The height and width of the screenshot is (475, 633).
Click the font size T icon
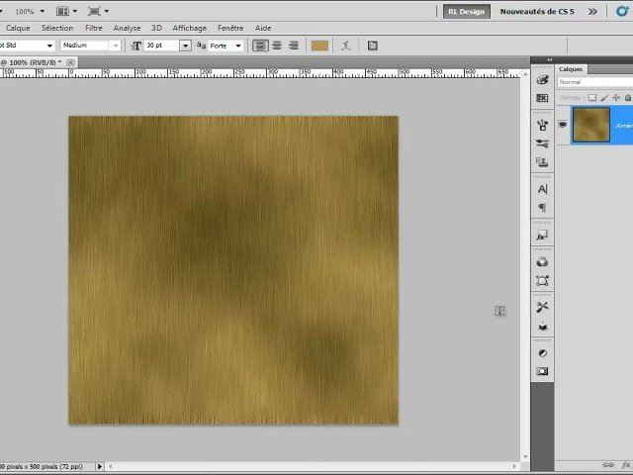[x=136, y=46]
